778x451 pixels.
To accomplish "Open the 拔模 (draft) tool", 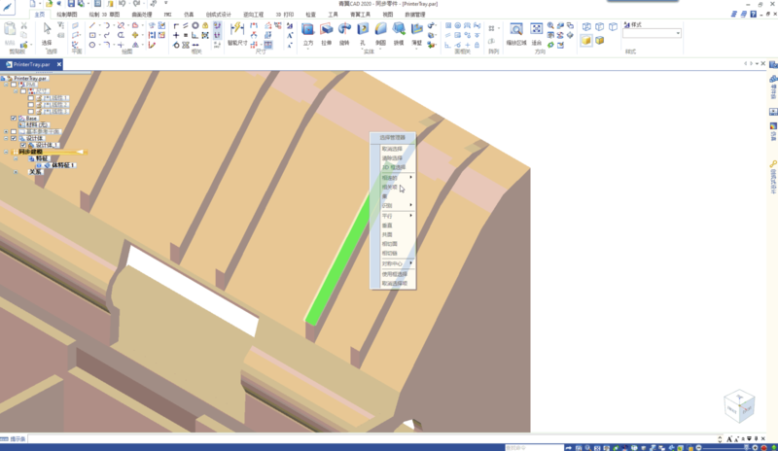I will 399,34.
